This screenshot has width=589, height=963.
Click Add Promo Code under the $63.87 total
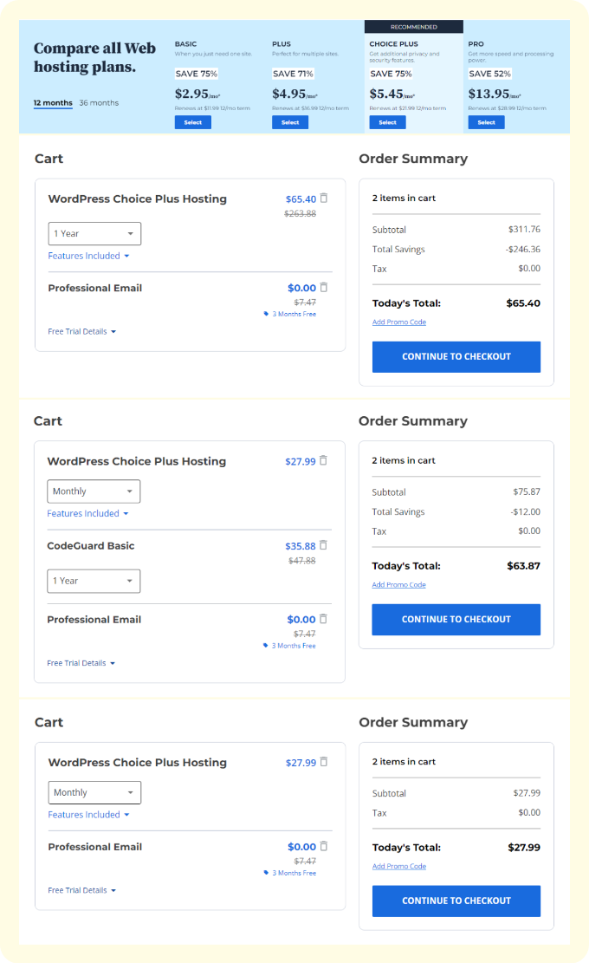398,585
